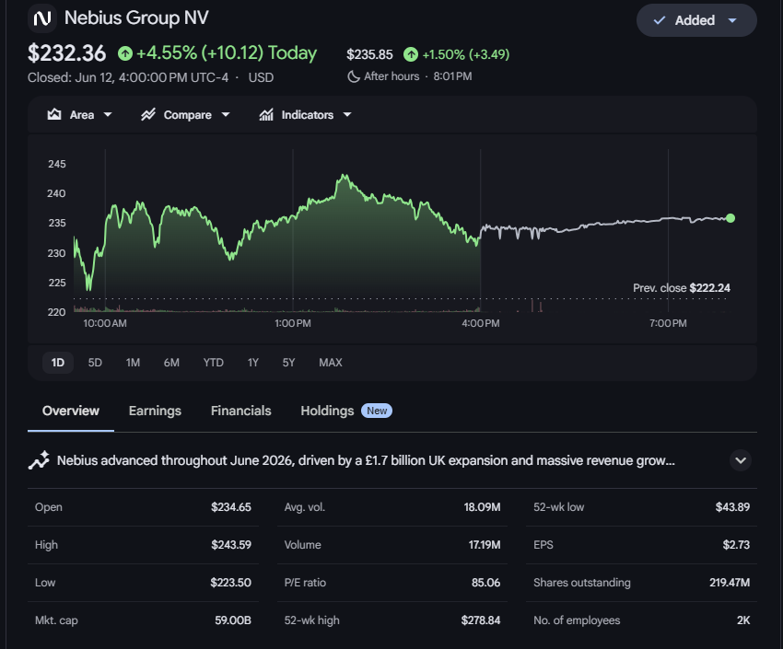Click the peak of the price chart

point(344,175)
